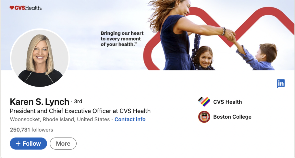Open the More options menu
The height and width of the screenshot is (158, 295).
click(63, 144)
